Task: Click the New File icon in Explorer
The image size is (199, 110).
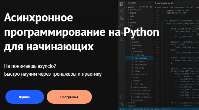Action: coord(140,7)
